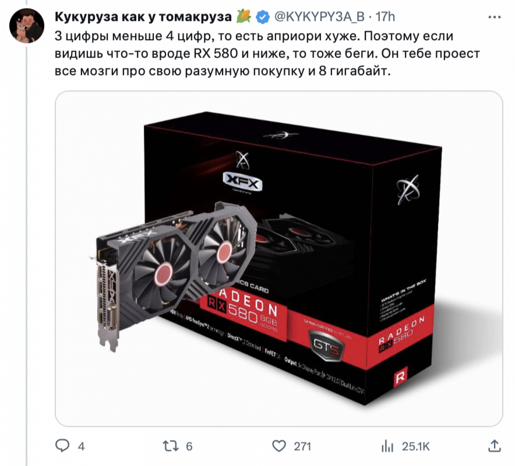The height and width of the screenshot is (466, 515).
Task: Click the 271 likes count
Action: click(x=302, y=446)
